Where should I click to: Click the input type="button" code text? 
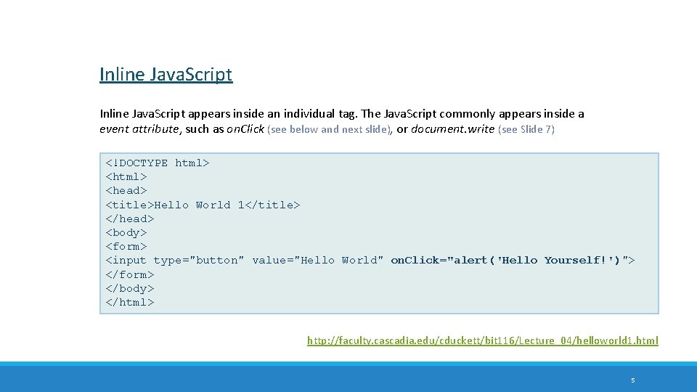coord(175,261)
